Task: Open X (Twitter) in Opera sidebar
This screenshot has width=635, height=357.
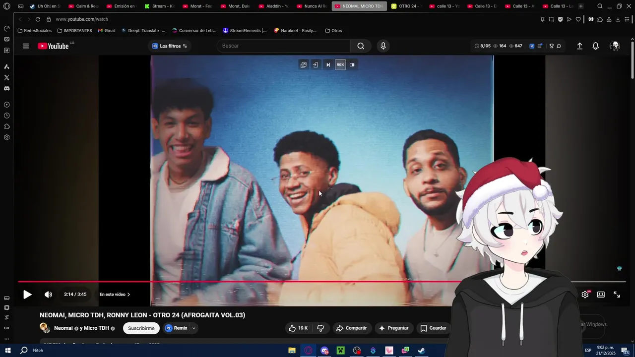Action: [6, 78]
